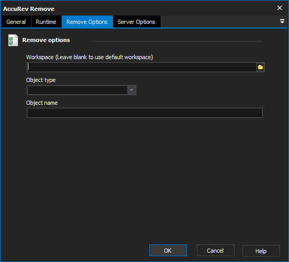The image size is (289, 262).
Task: Click the Workspace leave blank label
Action: click(x=90, y=57)
